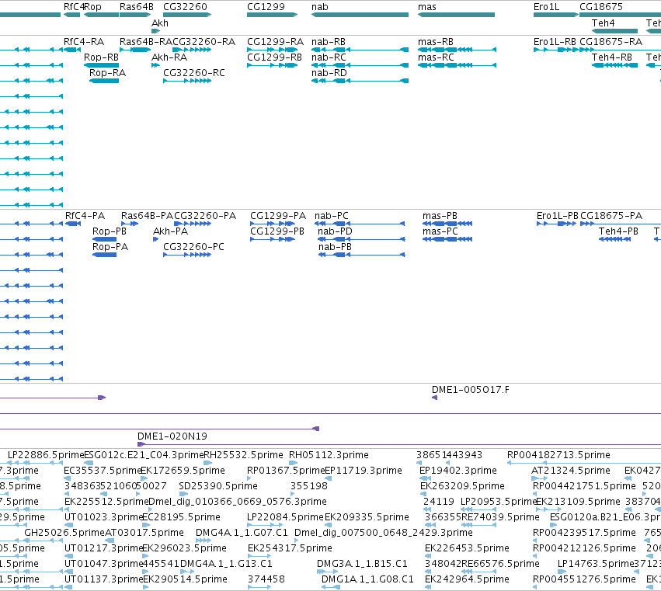Select the nab-PB protein label

[335, 247]
